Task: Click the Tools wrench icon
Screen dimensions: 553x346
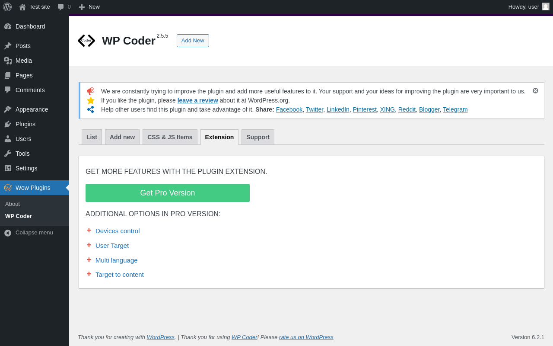Action: click(x=8, y=154)
